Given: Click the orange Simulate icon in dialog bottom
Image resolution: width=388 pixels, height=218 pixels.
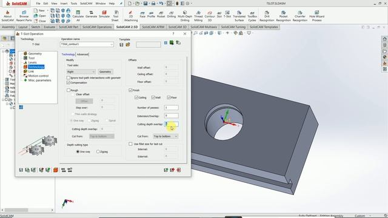Looking at the screenshot, I should [x=55, y=170].
